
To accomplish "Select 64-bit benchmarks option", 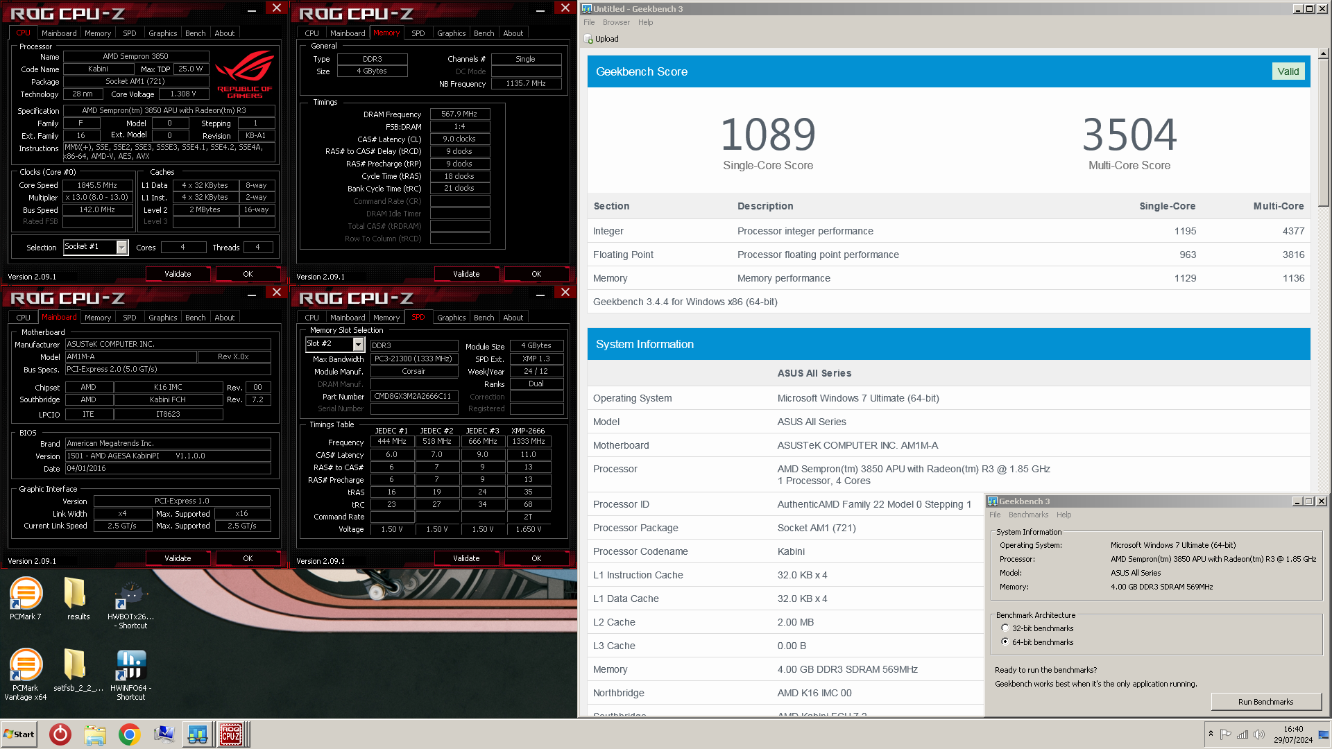I will (x=1005, y=642).
